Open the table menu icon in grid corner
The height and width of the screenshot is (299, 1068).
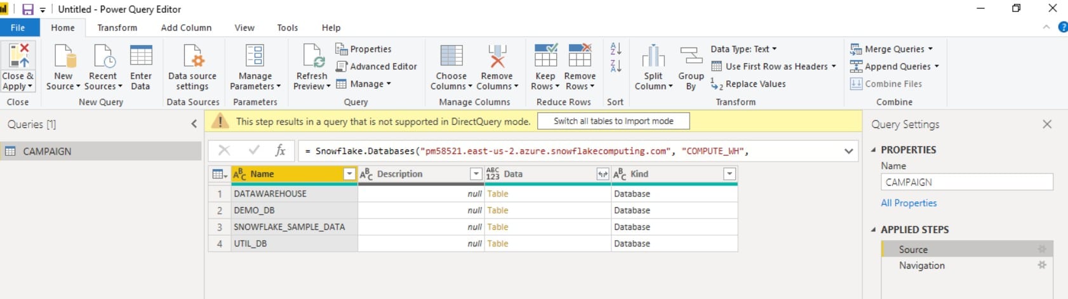tap(220, 174)
